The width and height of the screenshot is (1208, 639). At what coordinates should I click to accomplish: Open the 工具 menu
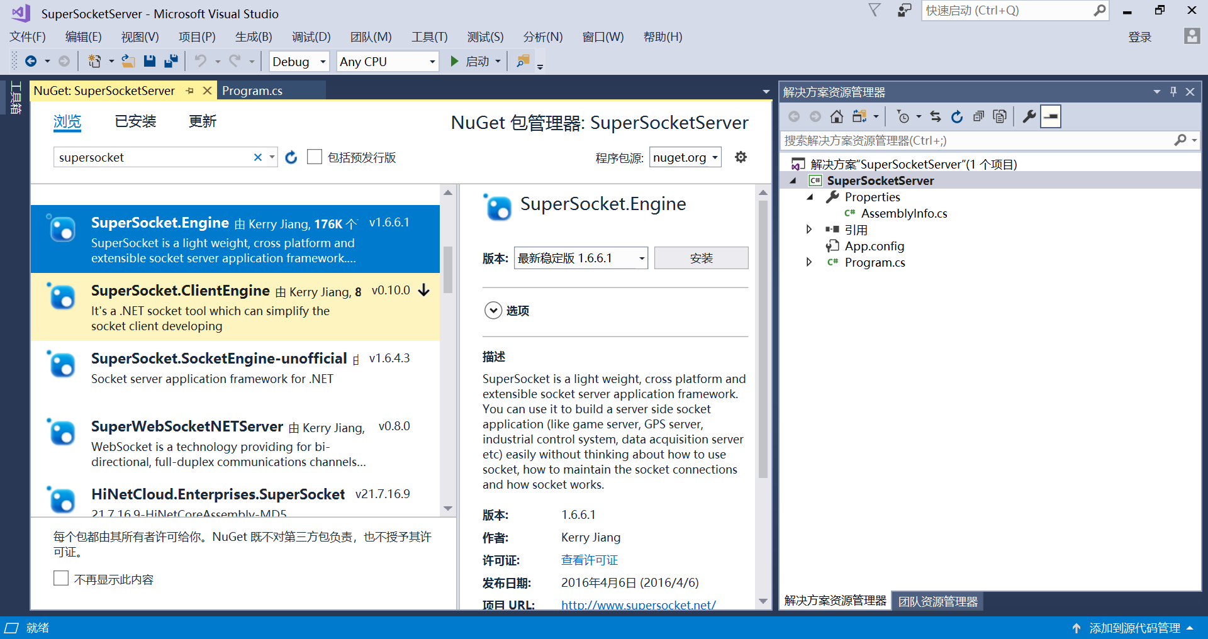429,36
